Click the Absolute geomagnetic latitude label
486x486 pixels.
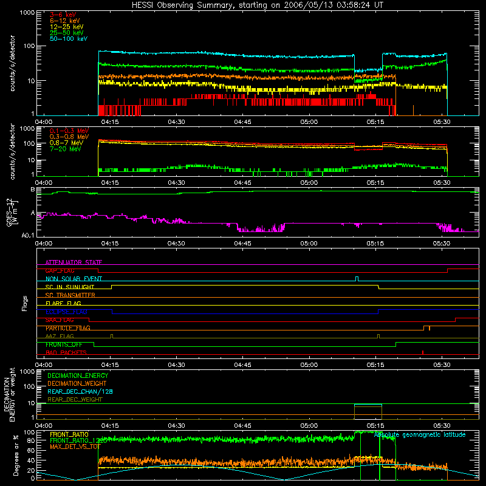coord(420,434)
